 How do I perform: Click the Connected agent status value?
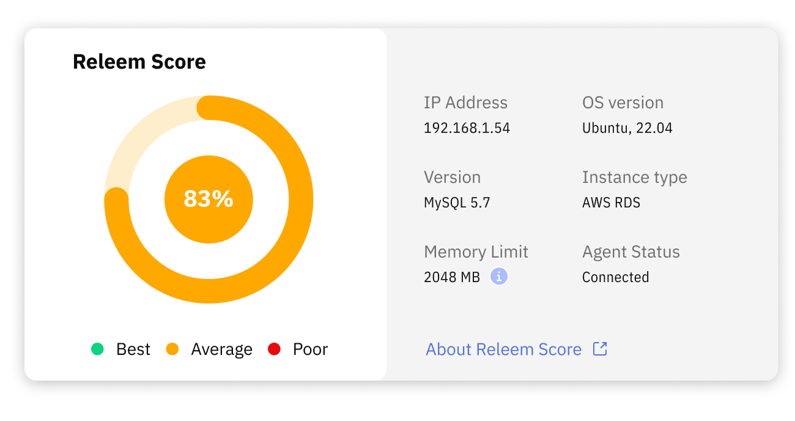point(615,277)
